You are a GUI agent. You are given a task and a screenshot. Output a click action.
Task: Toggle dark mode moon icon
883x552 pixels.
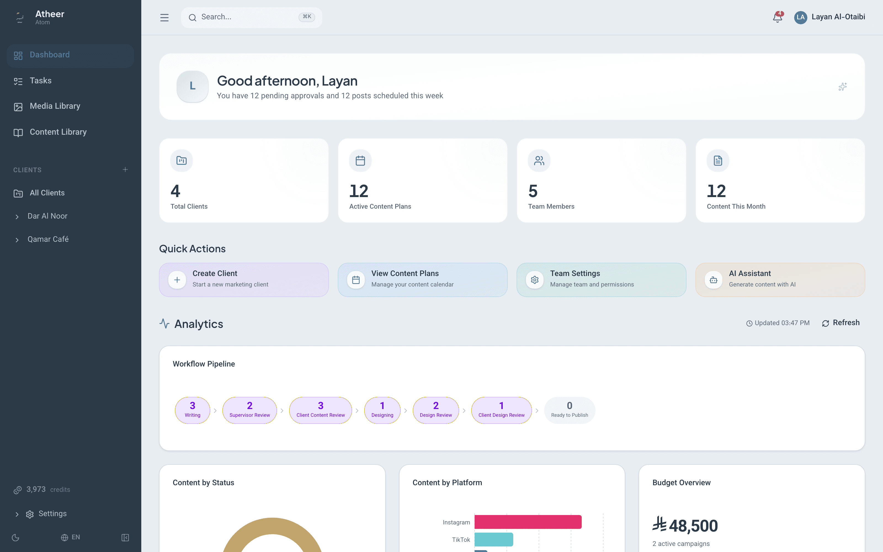[x=16, y=537]
